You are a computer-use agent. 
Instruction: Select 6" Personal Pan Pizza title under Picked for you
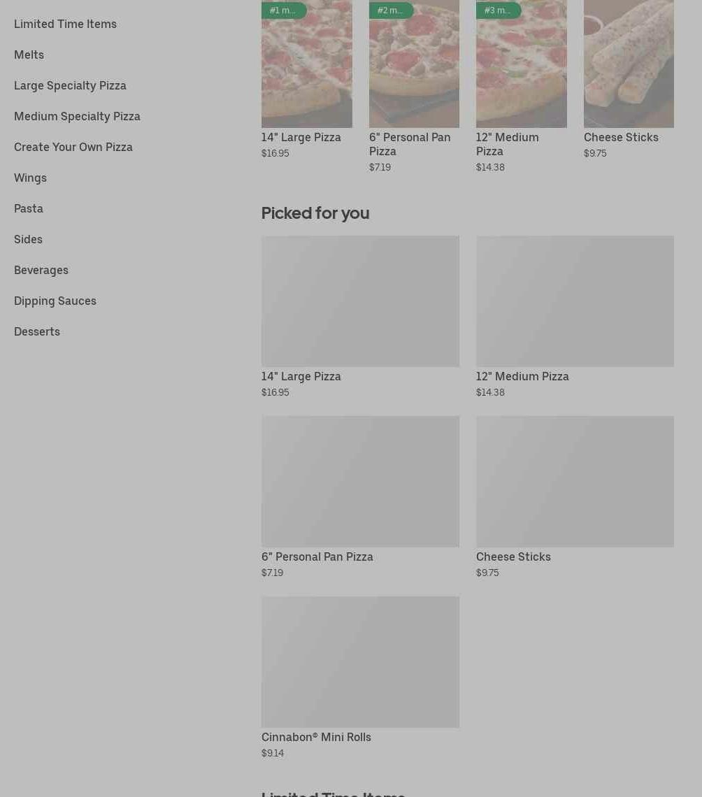(x=317, y=557)
